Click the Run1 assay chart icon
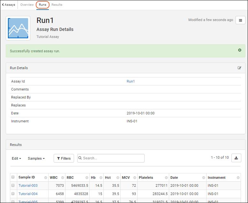The image size is (248, 203). click(x=18, y=28)
